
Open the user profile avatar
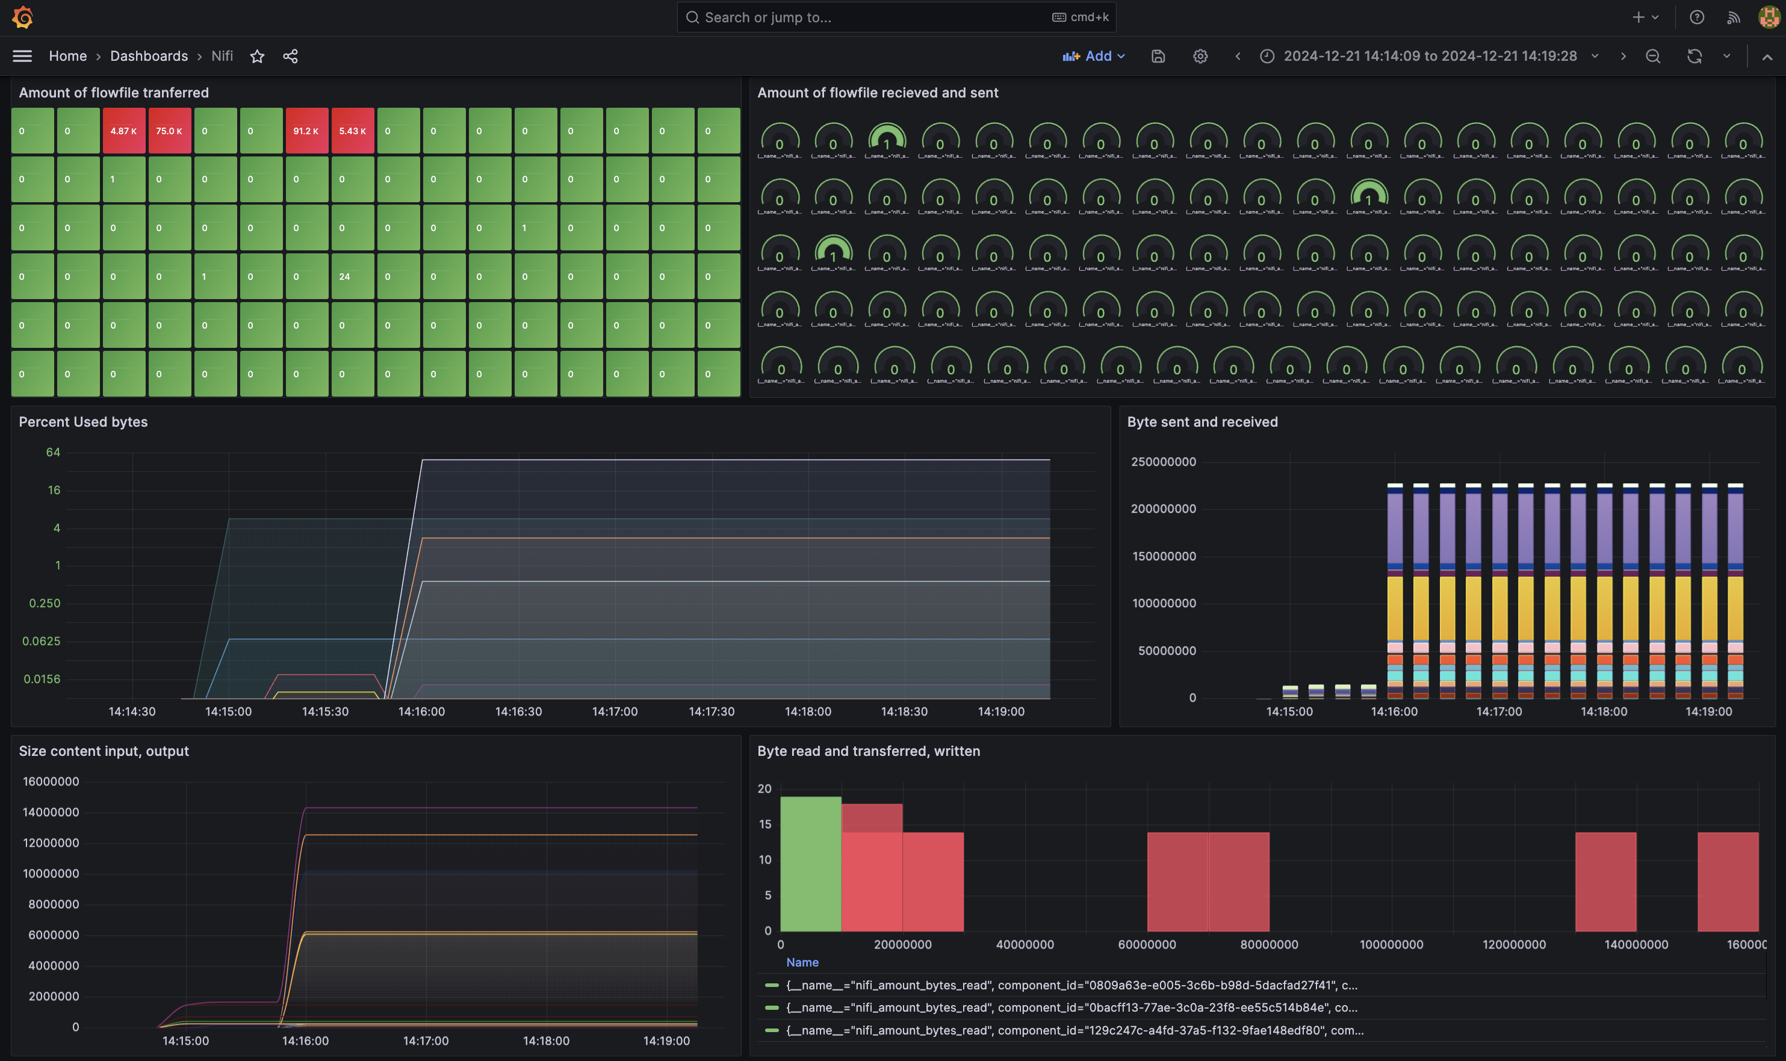(x=1769, y=17)
